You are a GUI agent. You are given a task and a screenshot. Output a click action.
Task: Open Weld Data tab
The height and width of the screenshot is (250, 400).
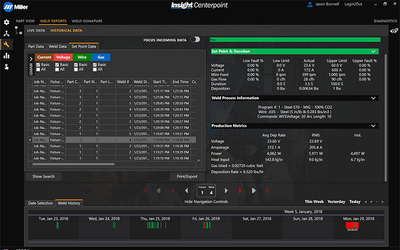click(58, 47)
